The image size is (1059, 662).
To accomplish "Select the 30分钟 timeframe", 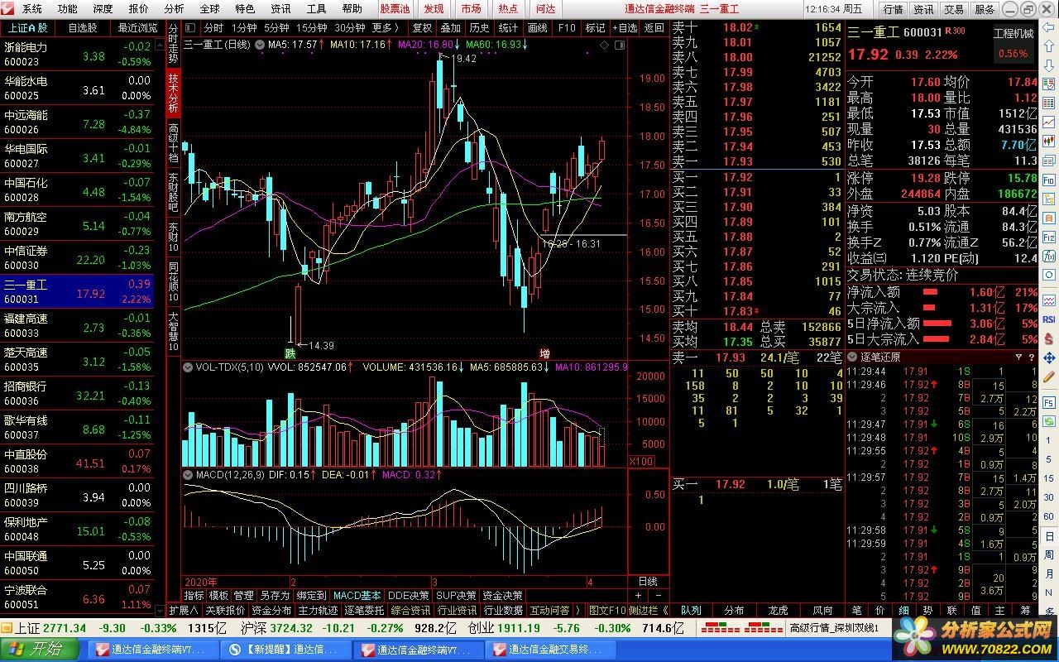I will coord(349,28).
